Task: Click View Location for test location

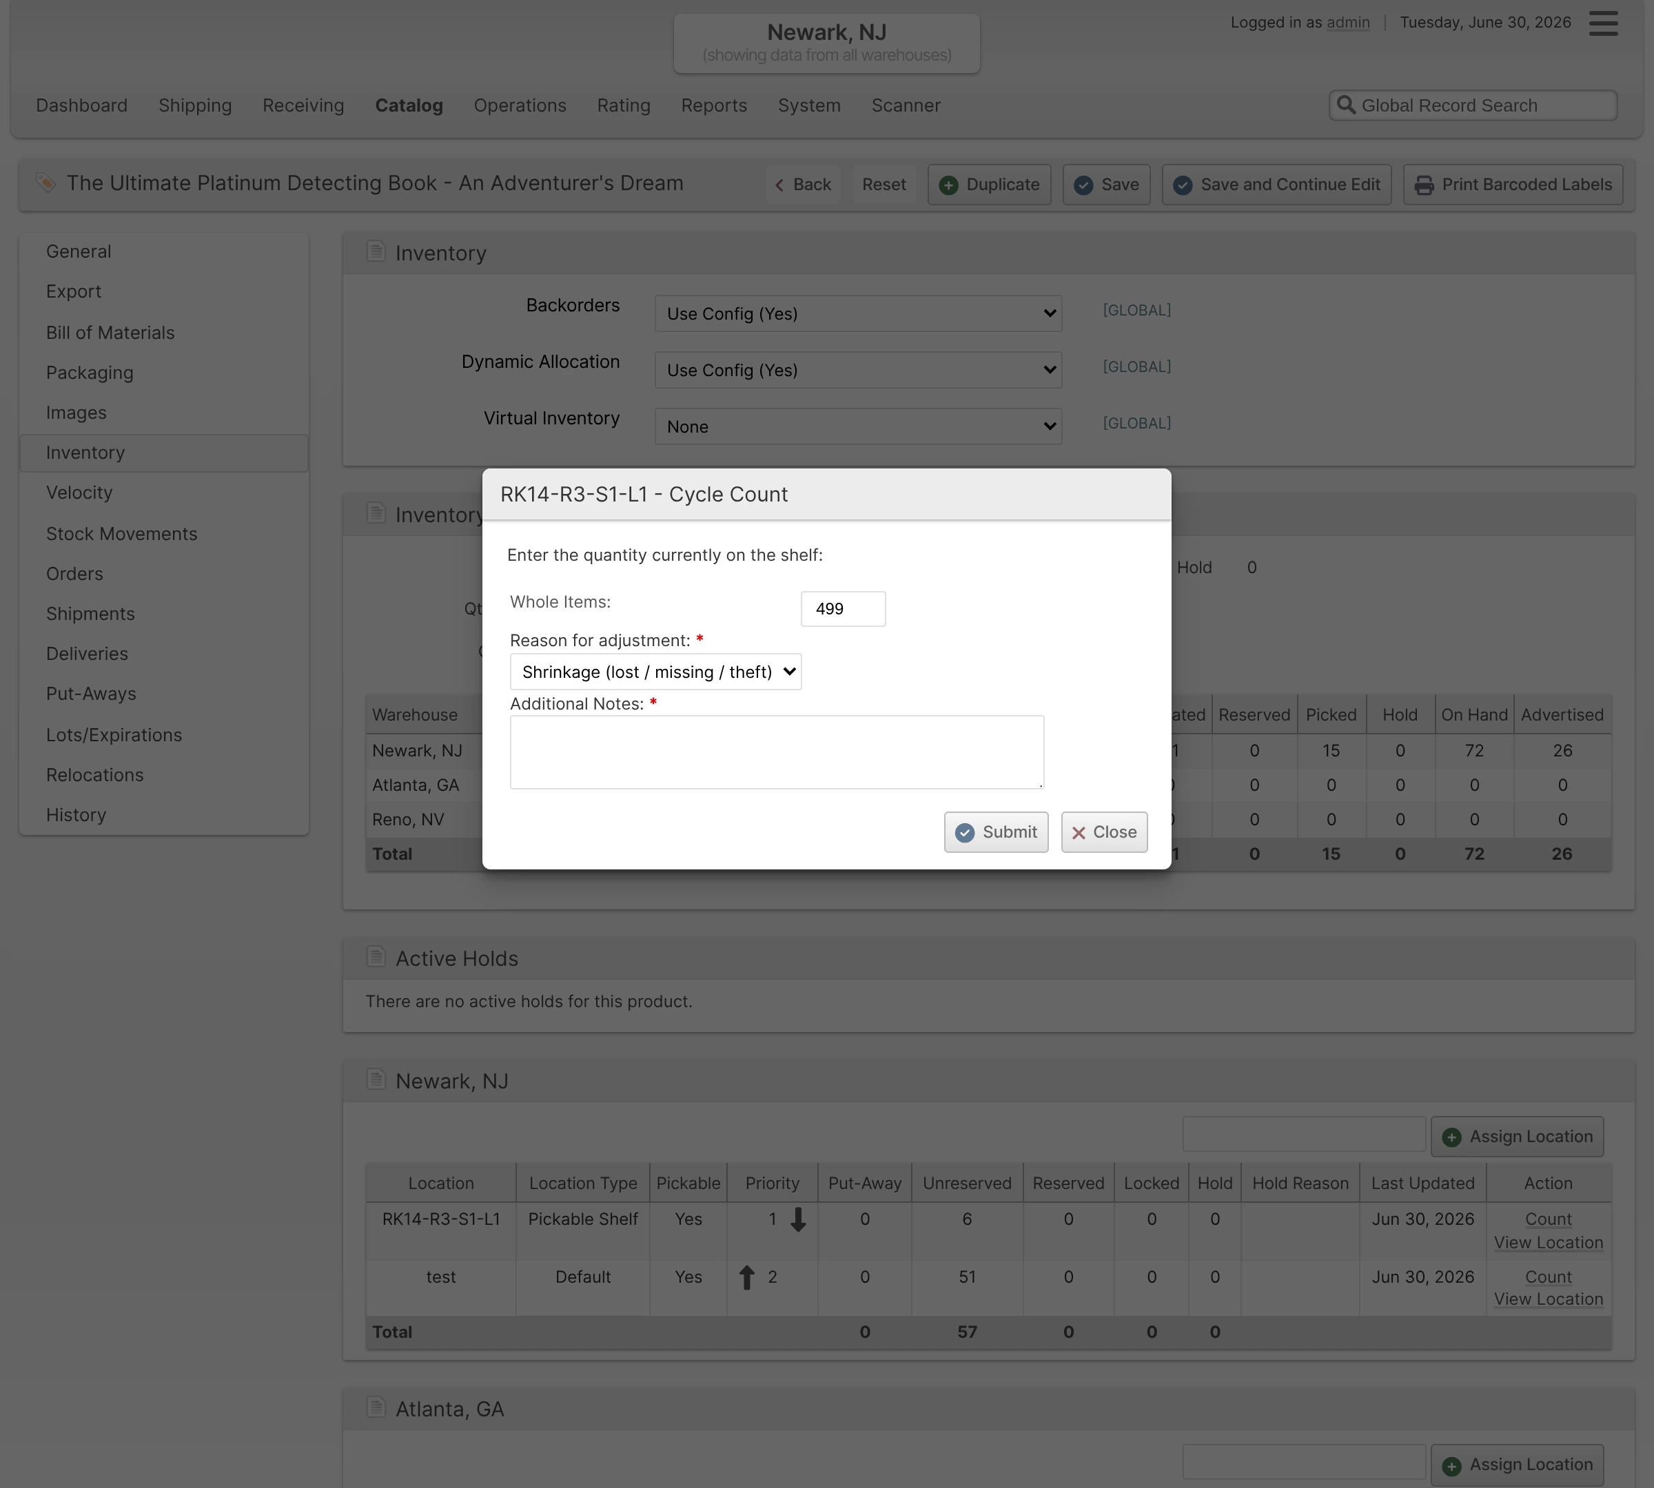Action: tap(1548, 1299)
